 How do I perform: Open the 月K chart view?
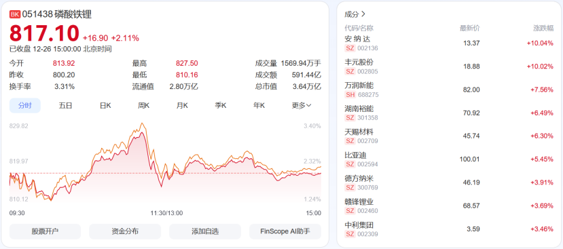tap(182, 105)
